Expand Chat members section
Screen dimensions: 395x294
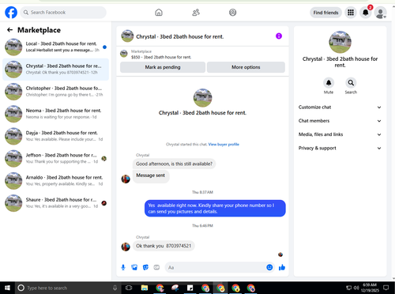(340, 121)
